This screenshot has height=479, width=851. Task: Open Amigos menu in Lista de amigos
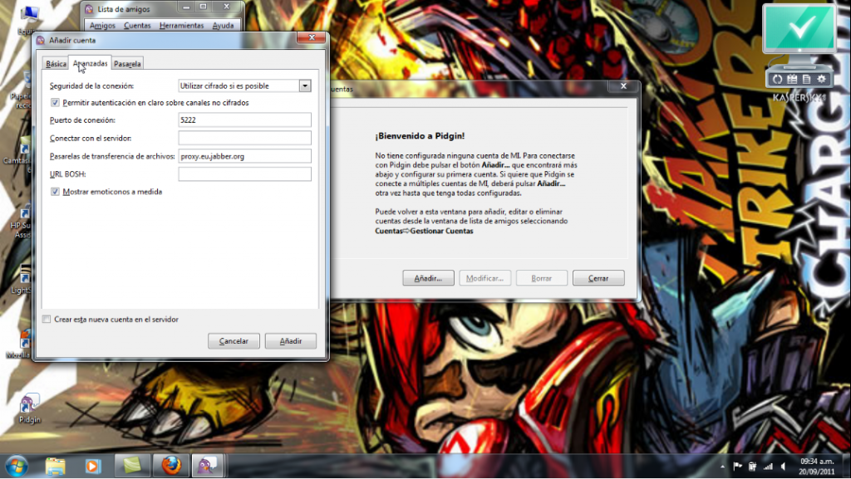click(102, 26)
